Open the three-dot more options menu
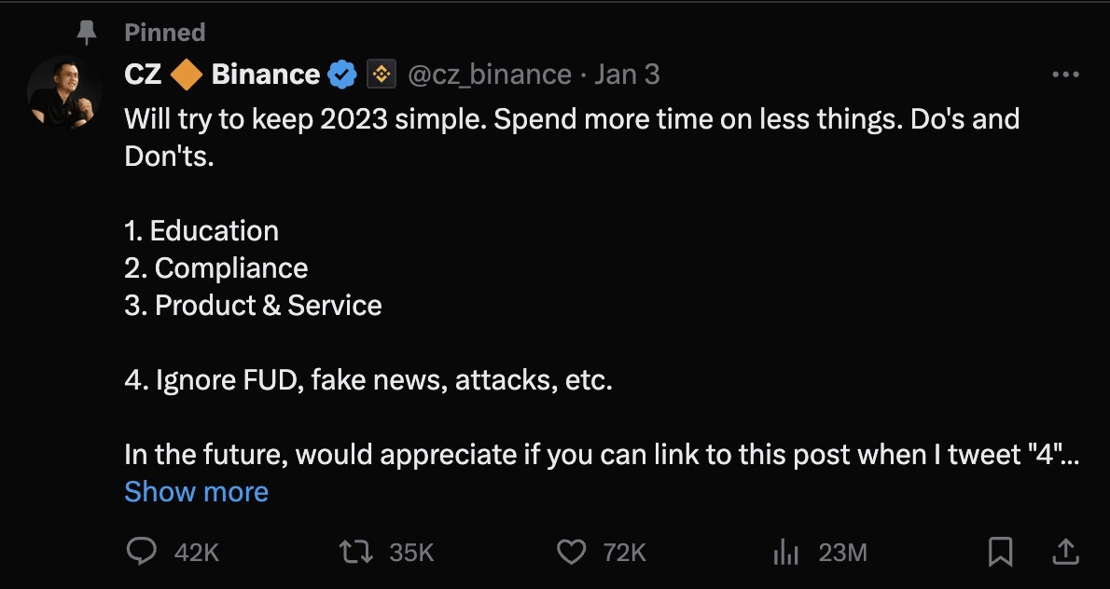This screenshot has width=1110, height=589. pos(1065,75)
